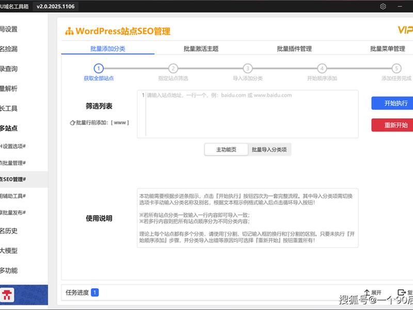Click the version label v2.0.2025.1106

click(56, 6)
